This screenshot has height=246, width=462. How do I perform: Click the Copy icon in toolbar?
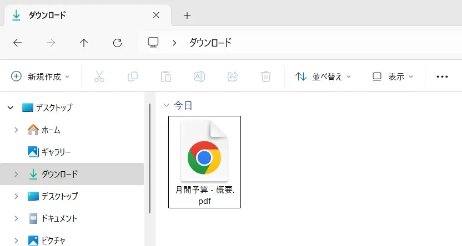coord(133,76)
